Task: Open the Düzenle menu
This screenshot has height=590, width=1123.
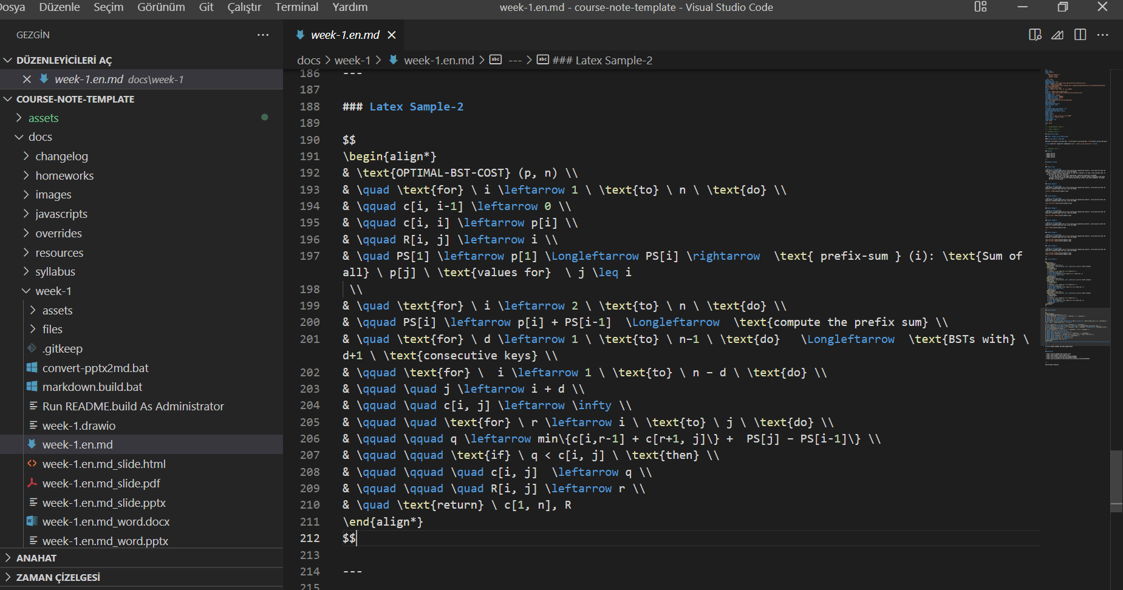Action: pyautogui.click(x=60, y=7)
